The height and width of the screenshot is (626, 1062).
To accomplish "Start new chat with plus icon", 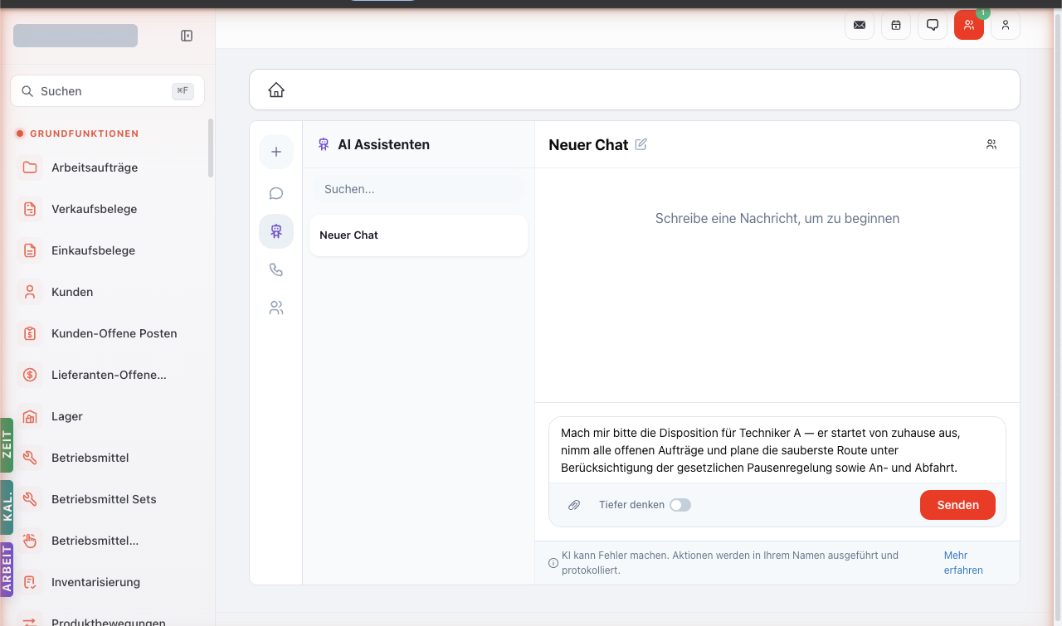I will [x=276, y=152].
